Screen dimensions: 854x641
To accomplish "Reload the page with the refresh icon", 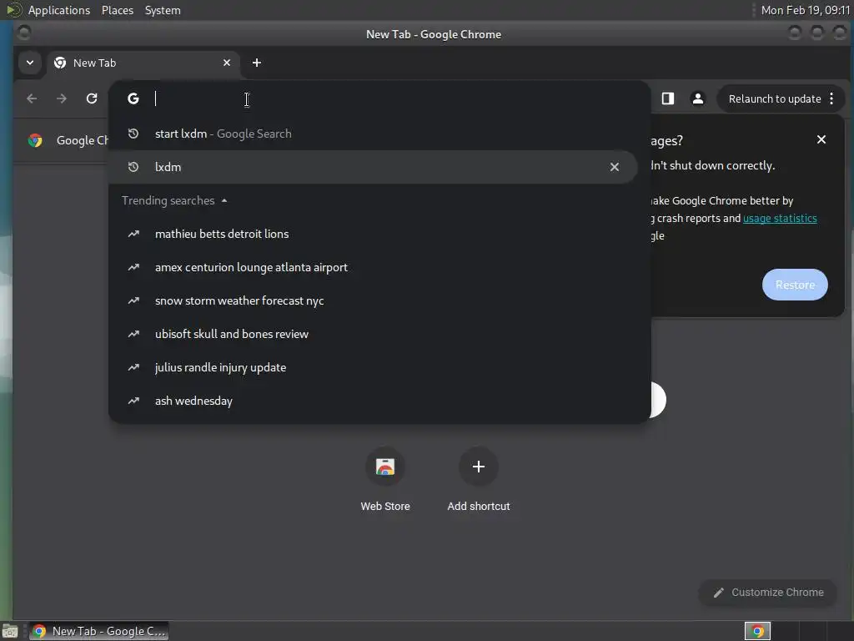I will point(92,98).
